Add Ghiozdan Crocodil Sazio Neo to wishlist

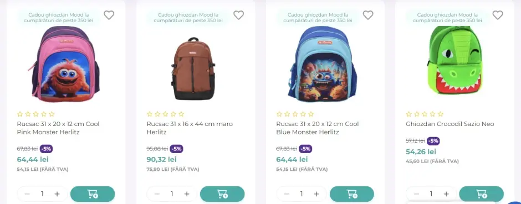tap(498, 15)
